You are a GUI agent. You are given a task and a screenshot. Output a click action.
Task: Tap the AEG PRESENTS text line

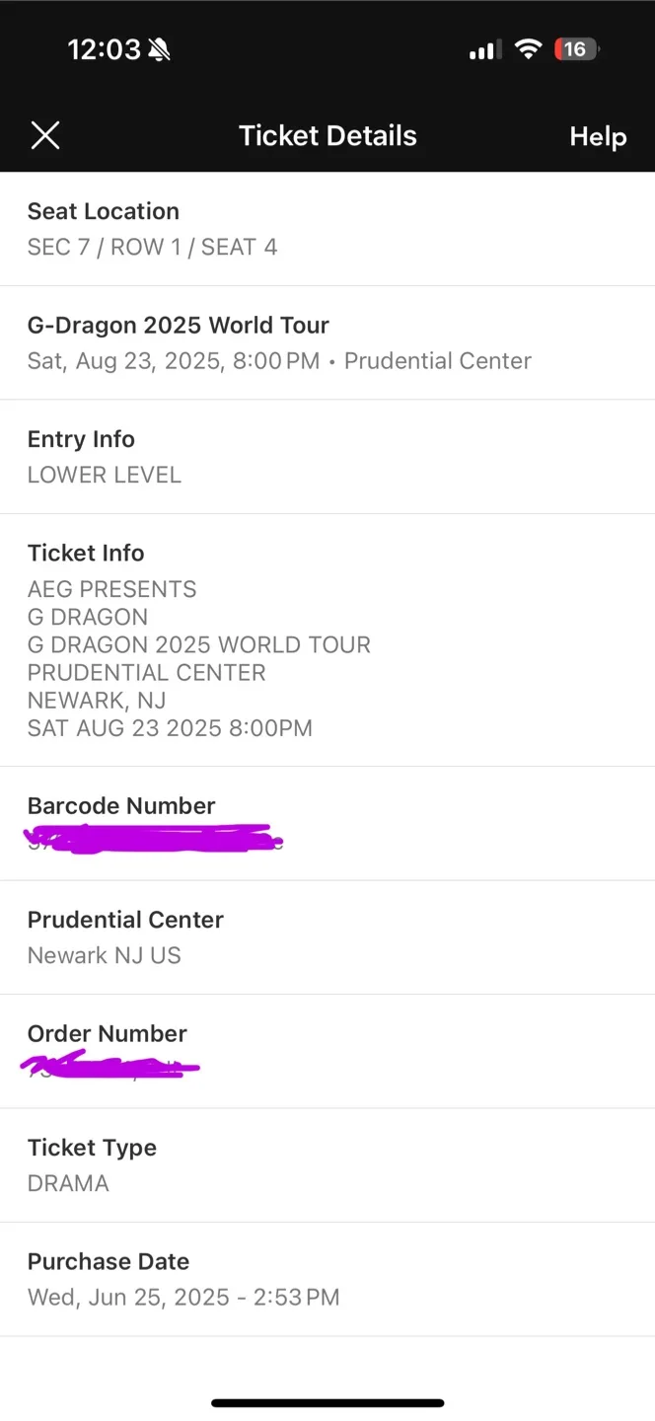click(112, 589)
